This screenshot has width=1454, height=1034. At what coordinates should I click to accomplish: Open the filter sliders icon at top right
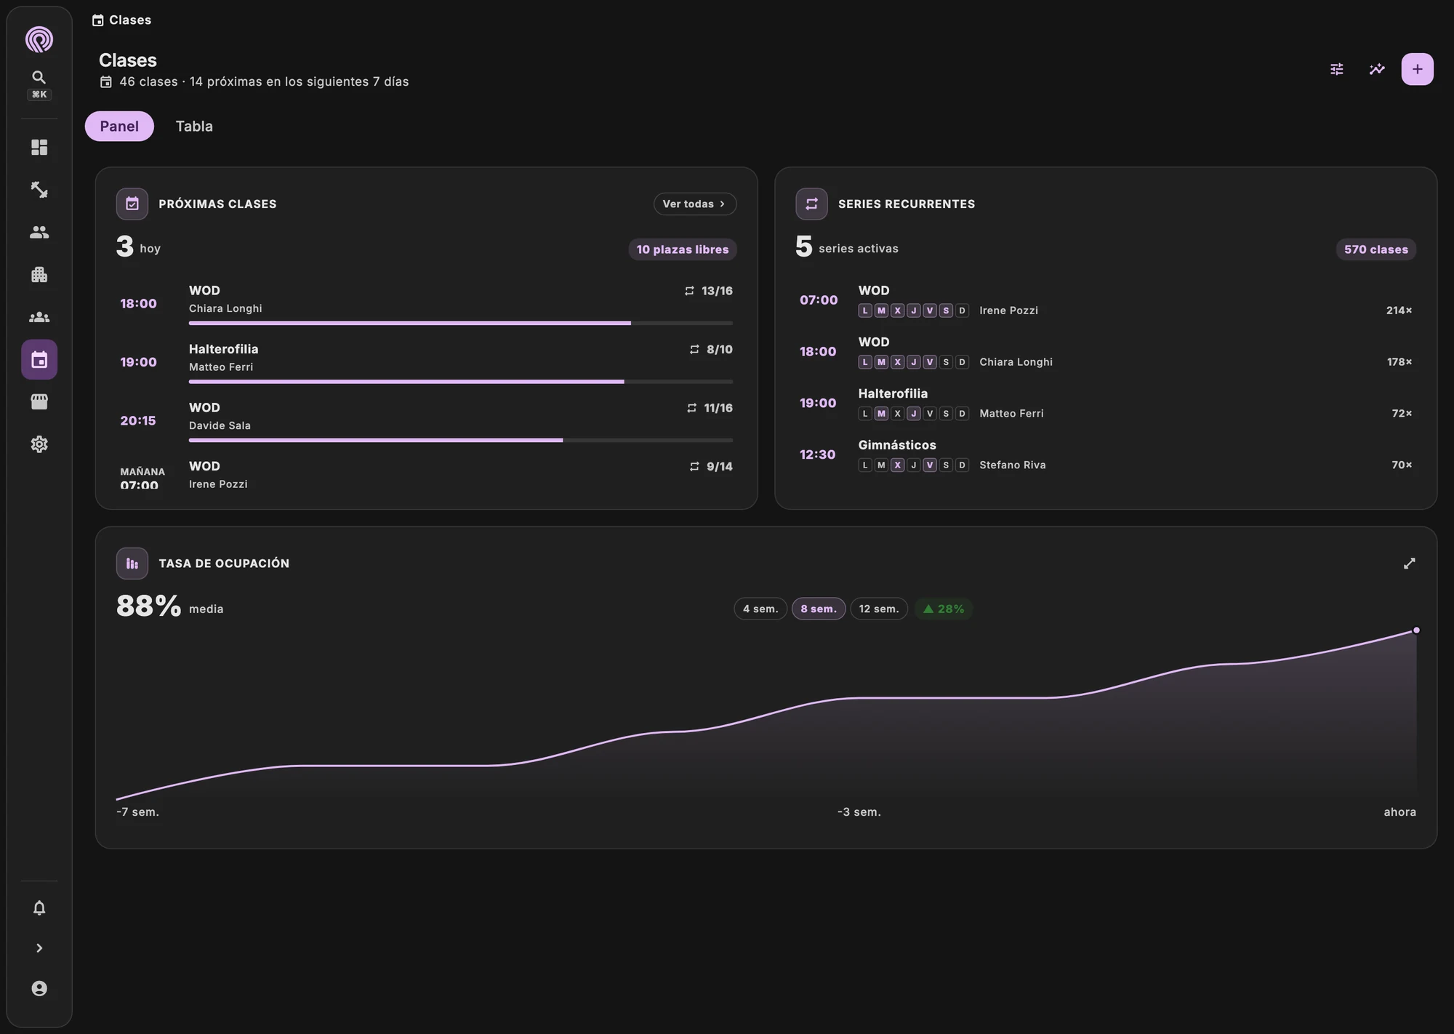click(1336, 69)
